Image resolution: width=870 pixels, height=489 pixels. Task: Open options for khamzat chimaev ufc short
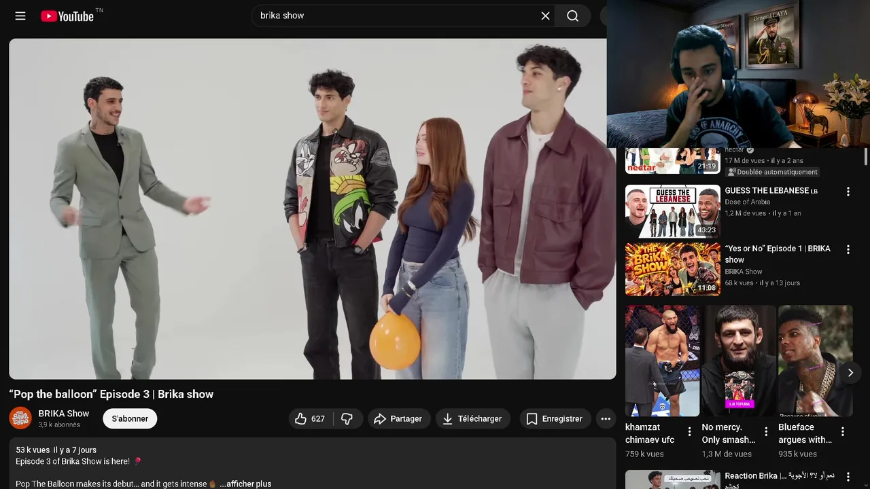pos(689,431)
